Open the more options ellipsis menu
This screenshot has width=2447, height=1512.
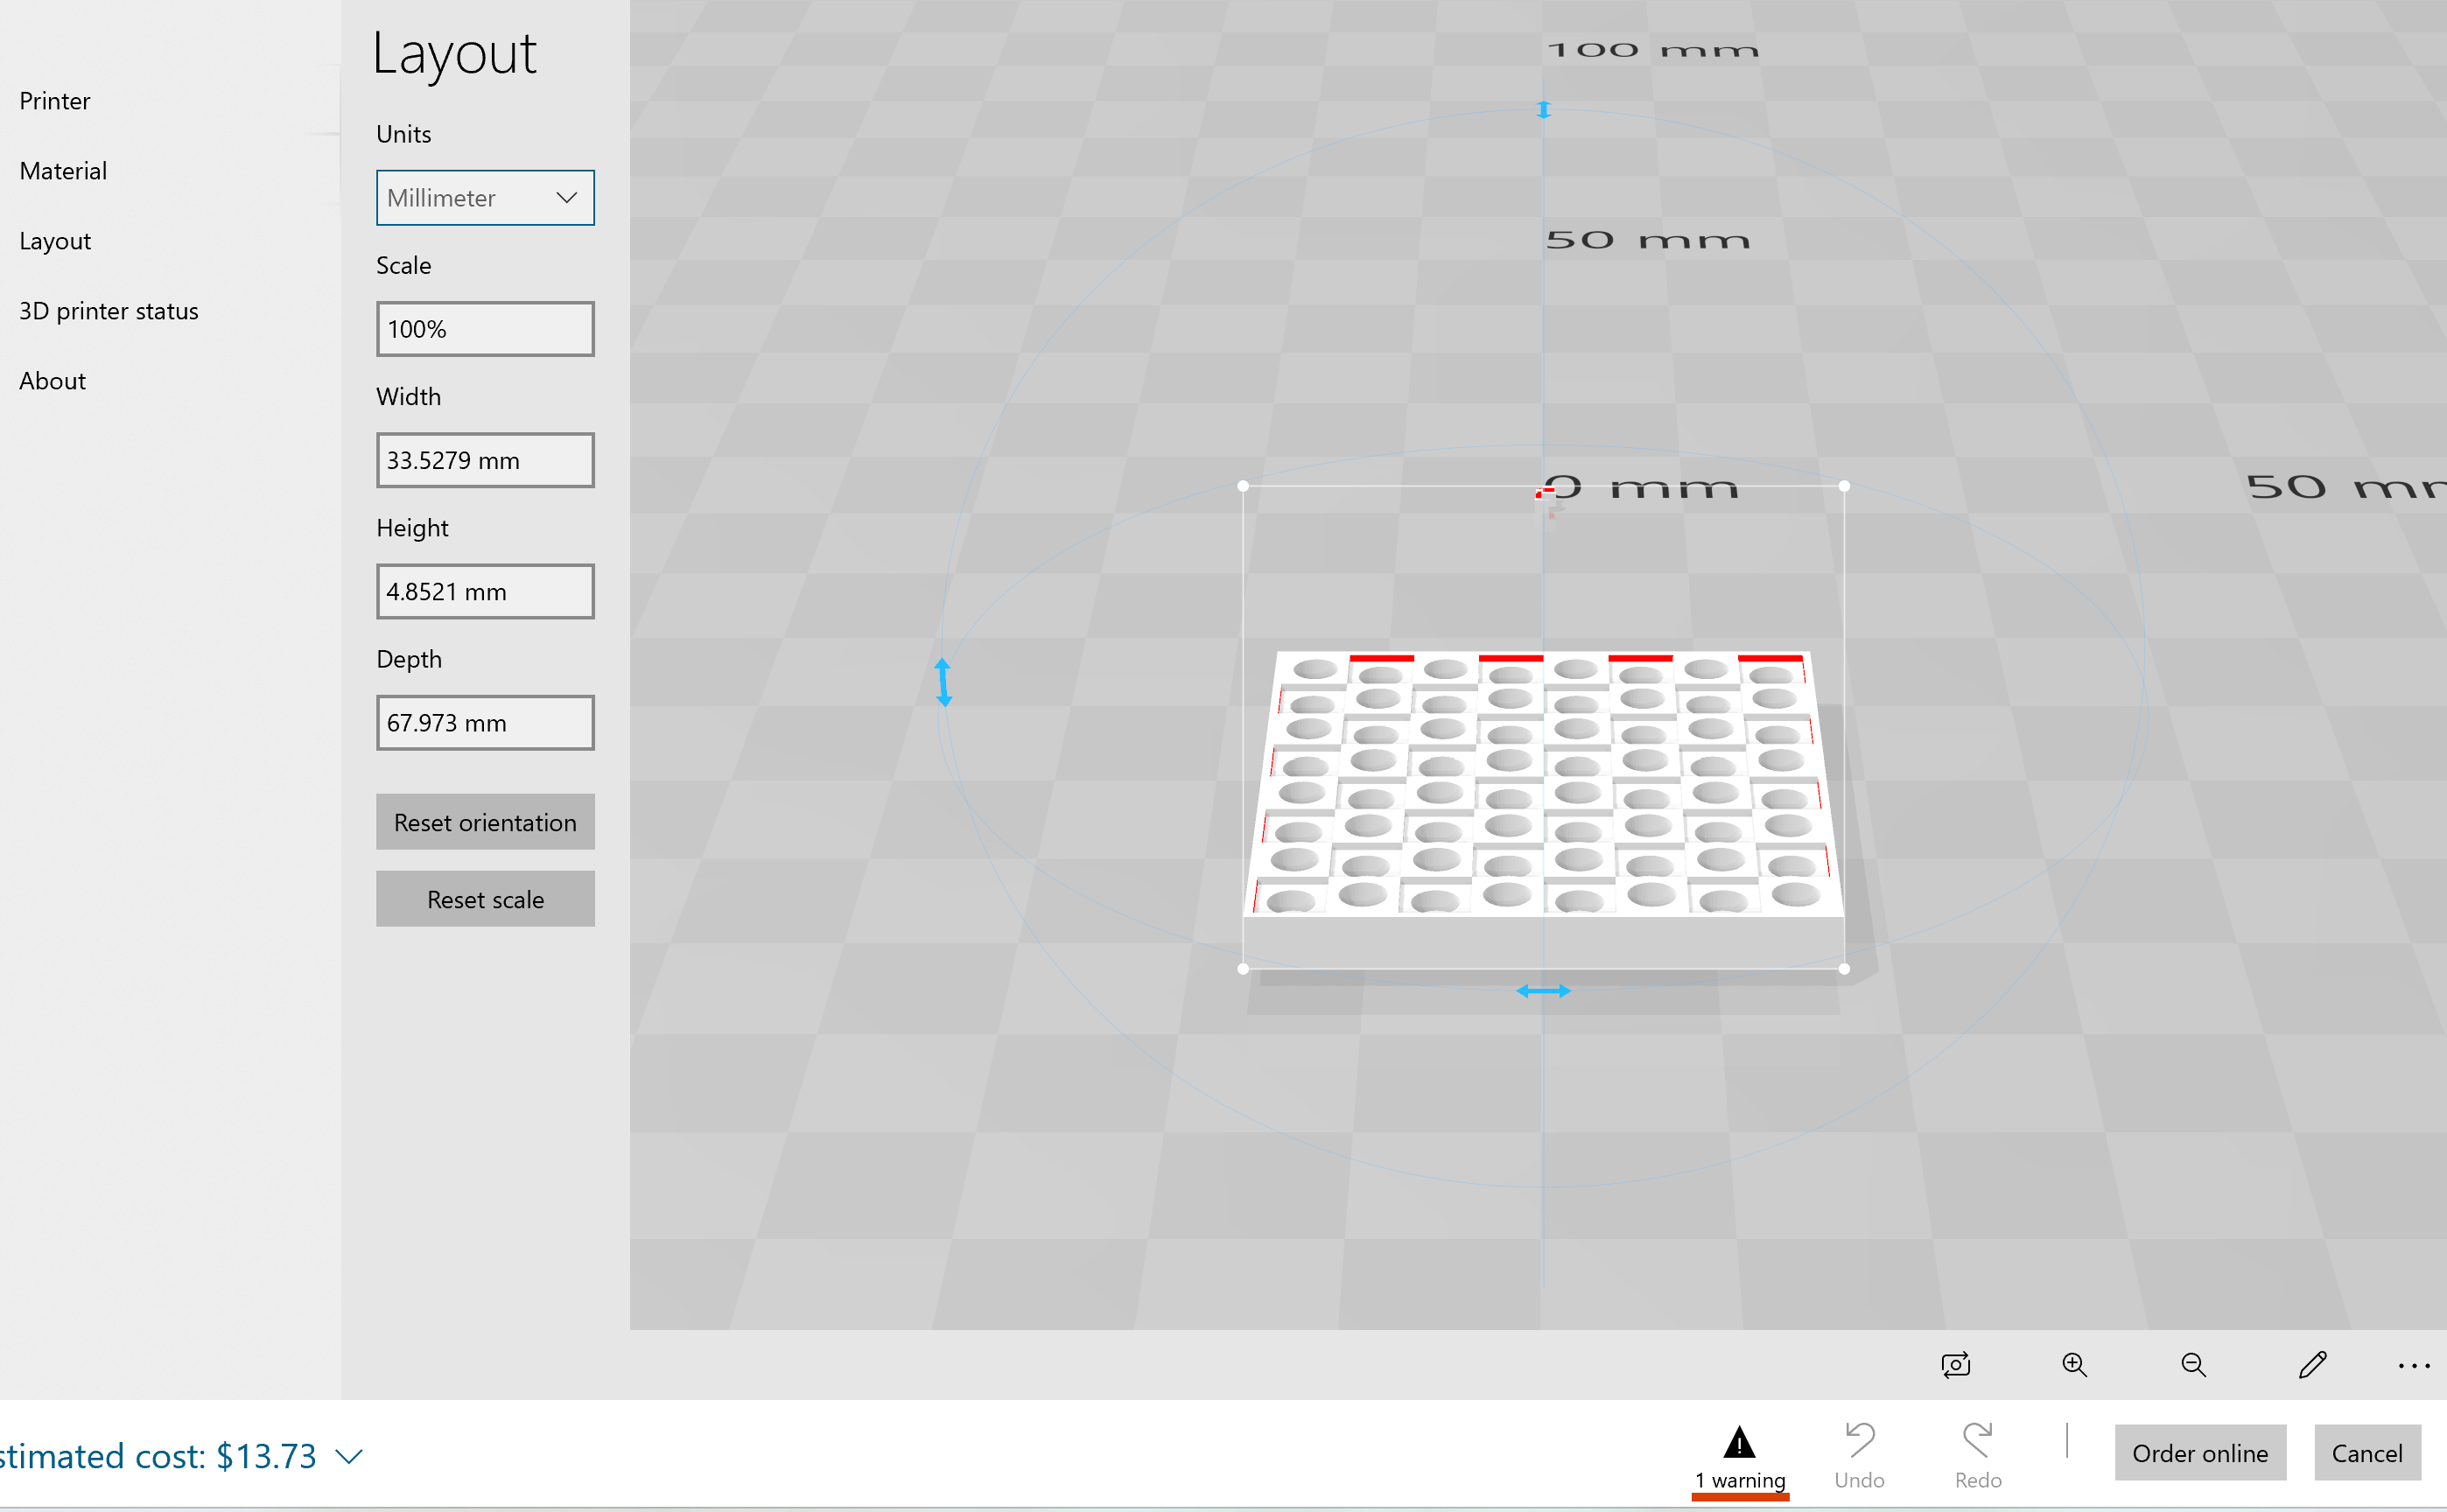tap(2415, 1364)
